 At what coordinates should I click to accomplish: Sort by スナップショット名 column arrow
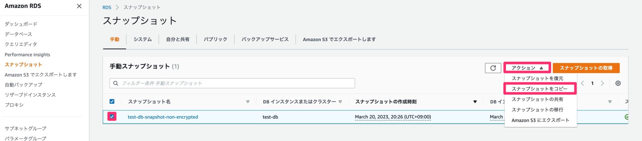tap(248, 102)
